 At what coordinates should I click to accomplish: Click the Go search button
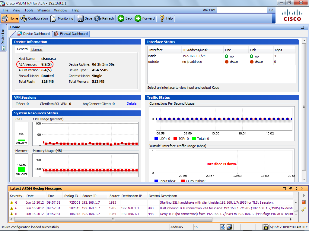271,10
